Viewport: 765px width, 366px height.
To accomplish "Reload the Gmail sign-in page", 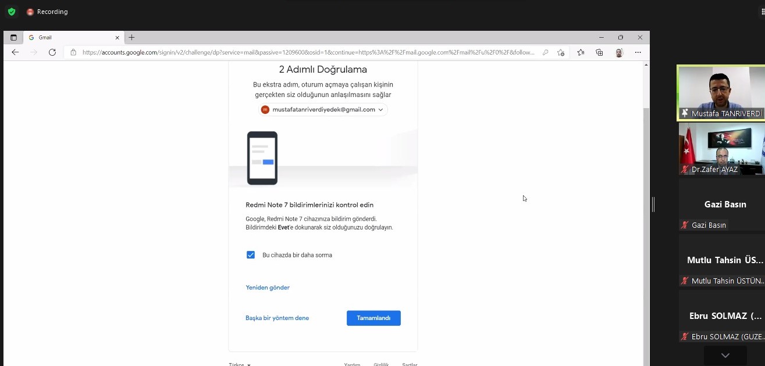I will click(x=52, y=52).
